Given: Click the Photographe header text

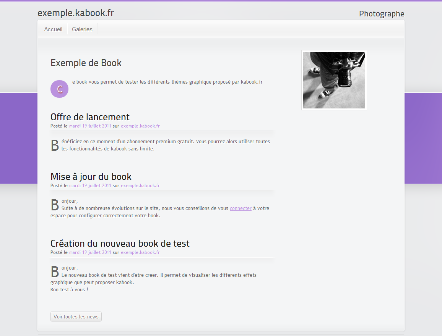Looking at the screenshot, I should (382, 14).
